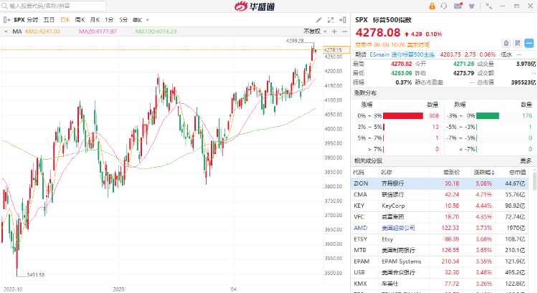Click the 代码 column header

359,173
